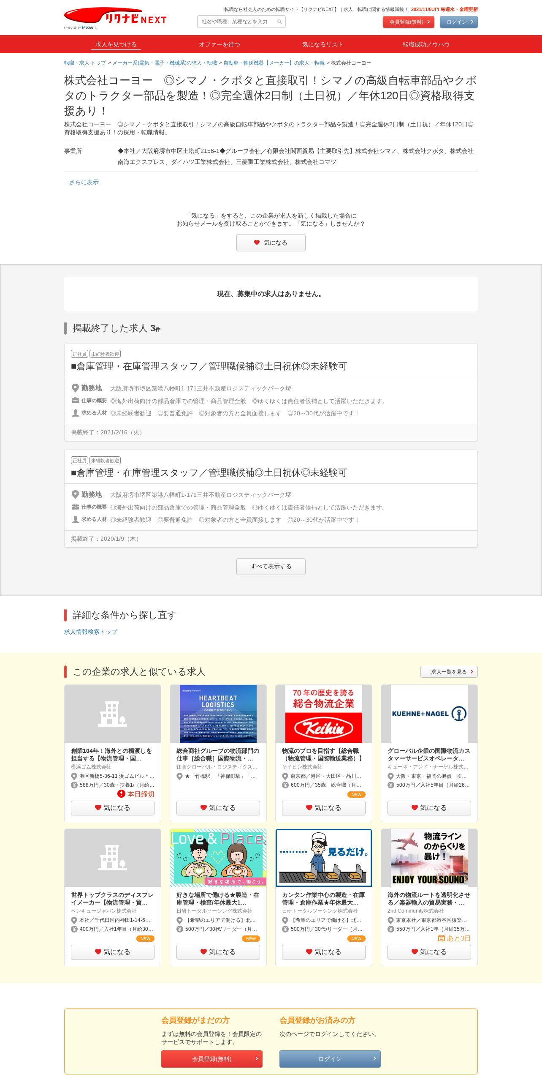Click 気になる on the Love & Place card
This screenshot has width=542, height=1085.
coord(218,952)
